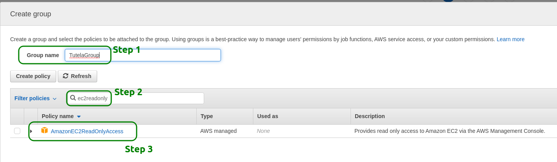Click the Refresh button
Viewport: 557px width, 162px height.
77,76
